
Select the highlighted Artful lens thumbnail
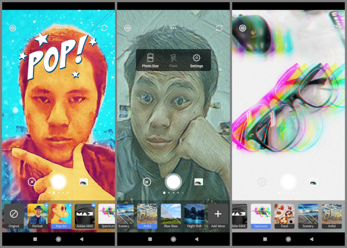coord(147,216)
